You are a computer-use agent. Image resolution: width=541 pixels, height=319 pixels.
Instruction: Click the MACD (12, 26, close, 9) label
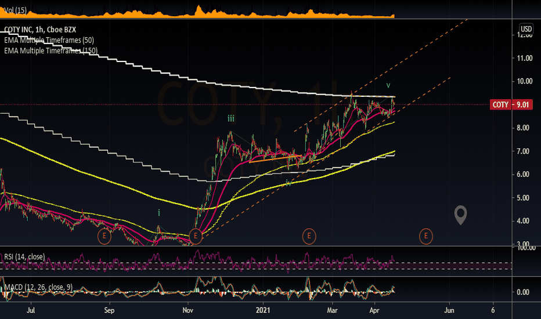(x=38, y=287)
